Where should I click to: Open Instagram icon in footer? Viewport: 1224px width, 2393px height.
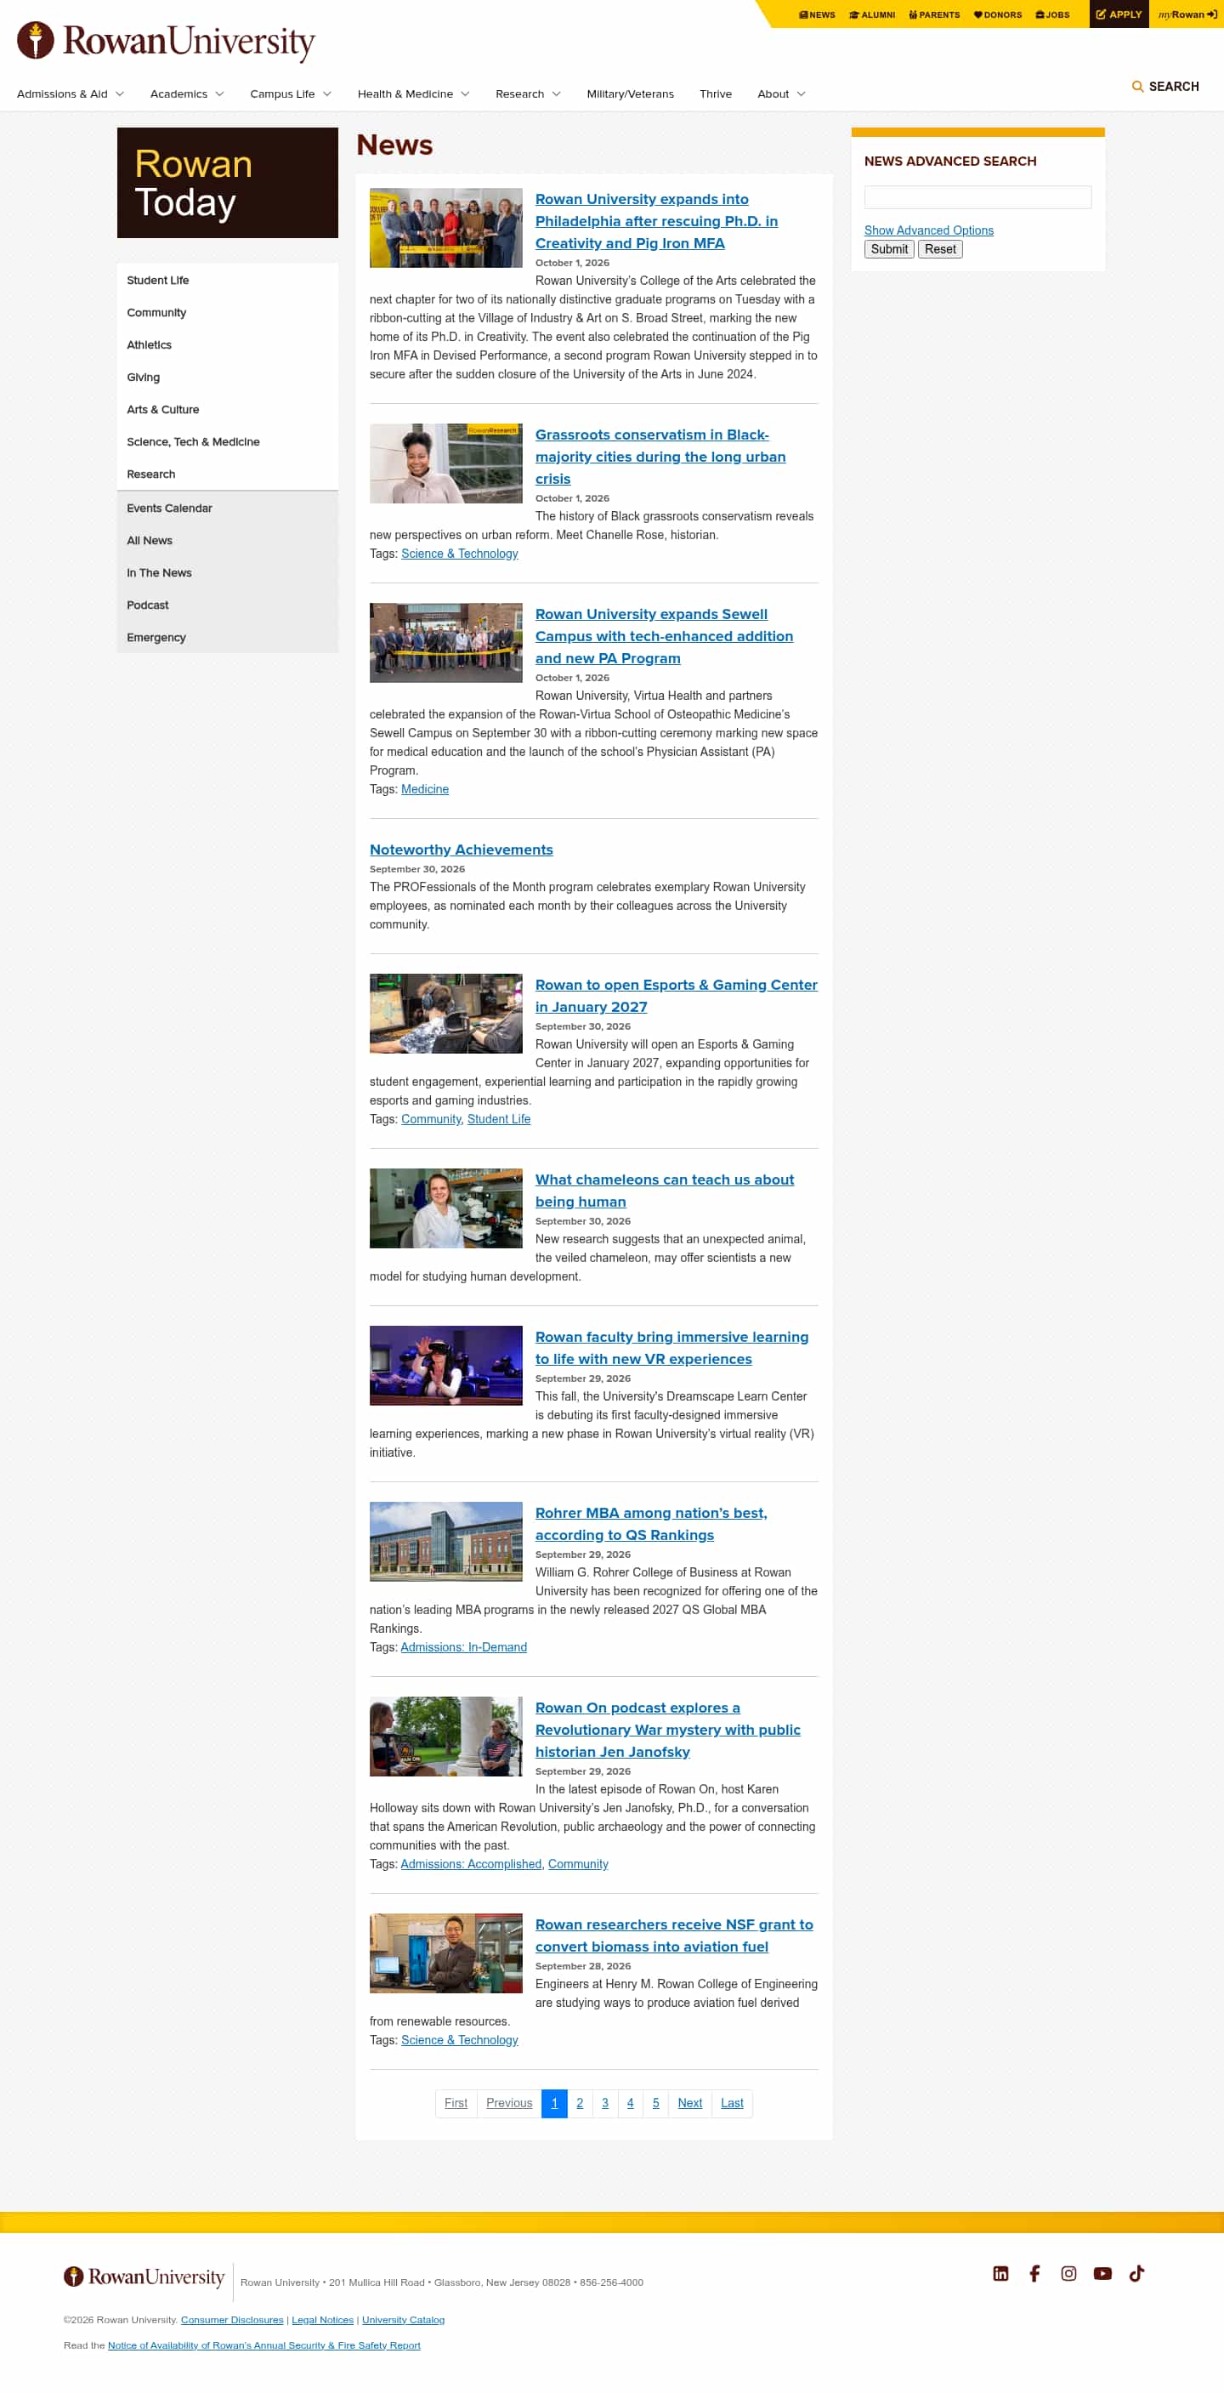(1068, 2272)
